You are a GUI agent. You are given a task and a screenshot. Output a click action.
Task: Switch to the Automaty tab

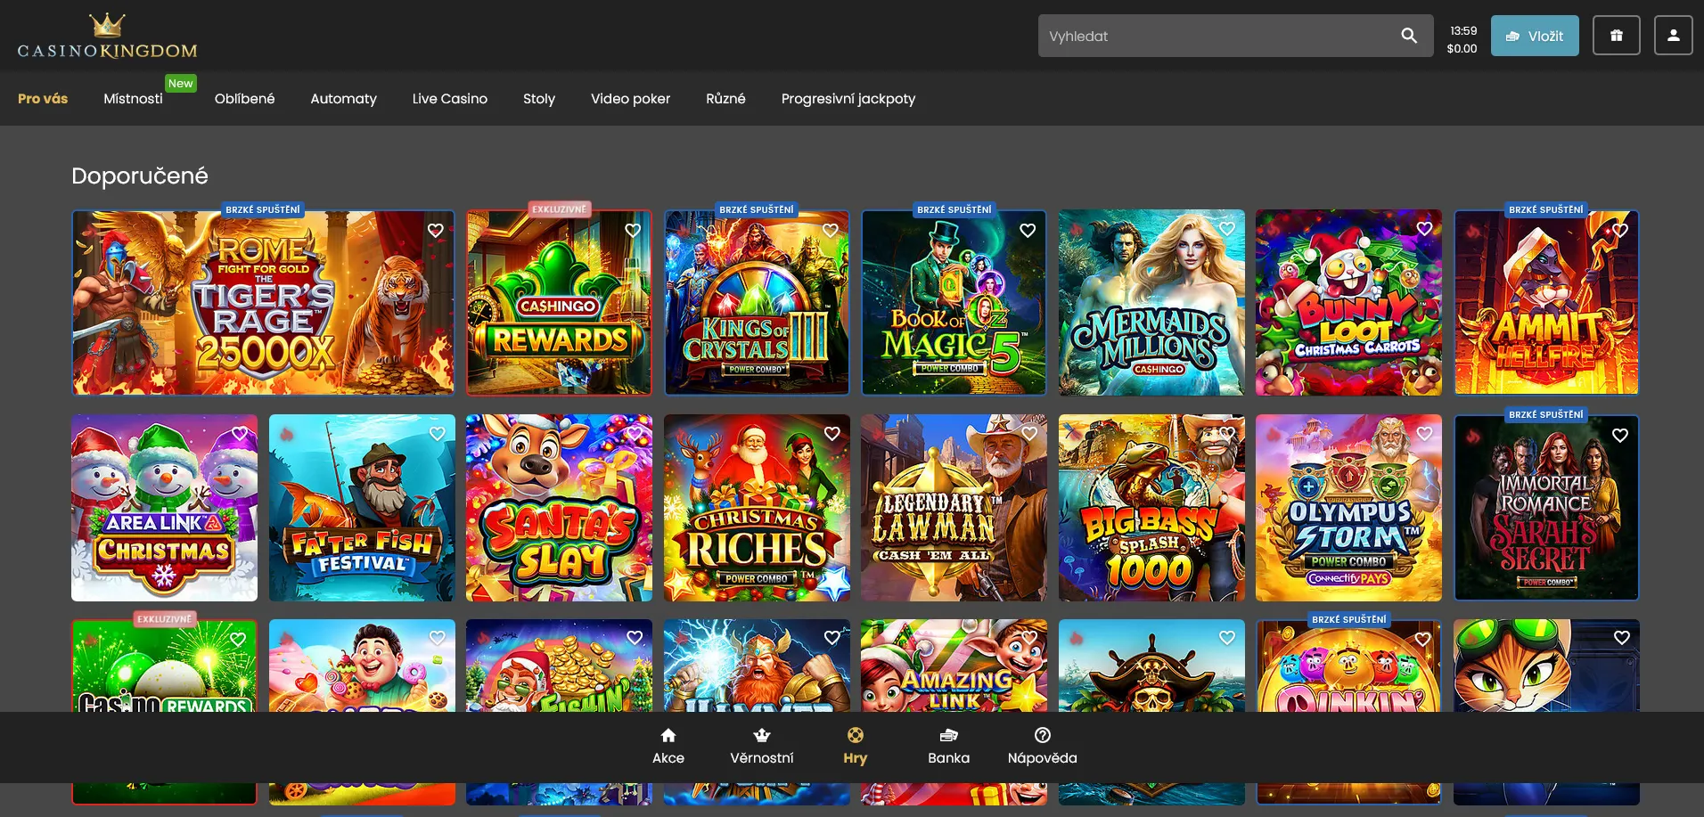(343, 99)
